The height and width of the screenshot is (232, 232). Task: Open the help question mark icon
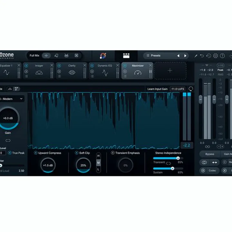[x=222, y=56]
